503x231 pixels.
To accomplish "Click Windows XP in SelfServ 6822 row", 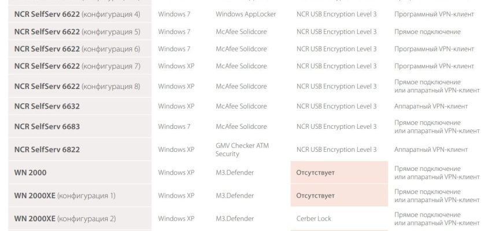I will [x=176, y=150].
